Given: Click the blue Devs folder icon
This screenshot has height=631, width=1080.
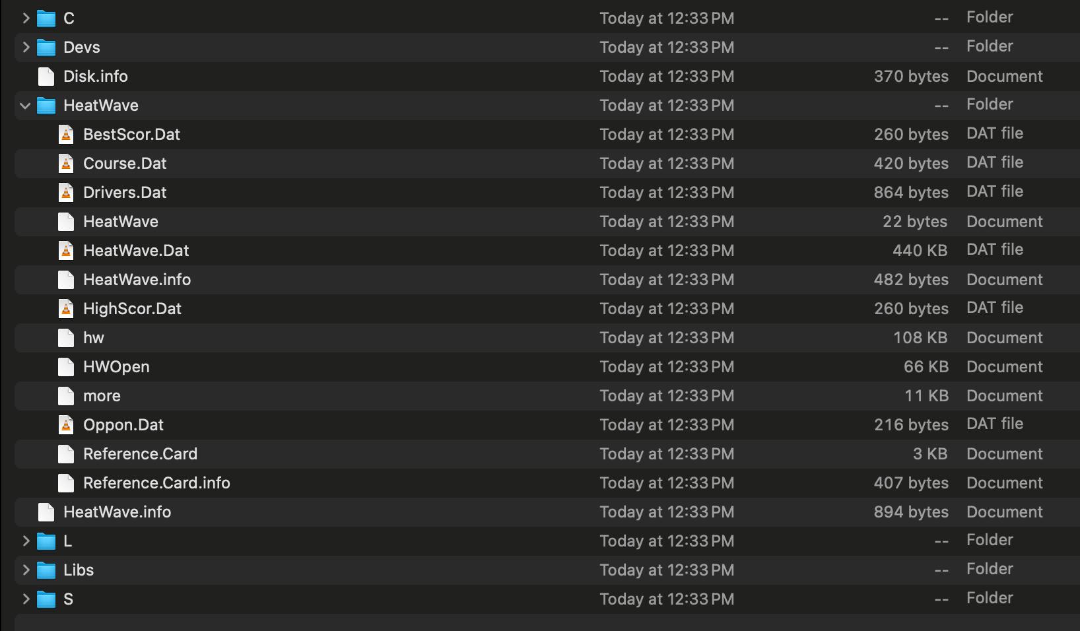Looking at the screenshot, I should click(x=46, y=48).
